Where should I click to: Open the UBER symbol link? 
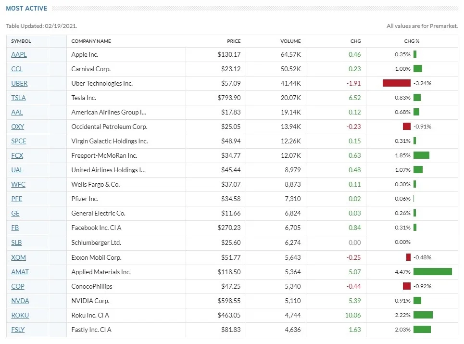point(19,84)
